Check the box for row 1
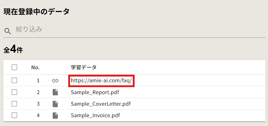The width and height of the screenshot is (268, 126). tap(14, 80)
